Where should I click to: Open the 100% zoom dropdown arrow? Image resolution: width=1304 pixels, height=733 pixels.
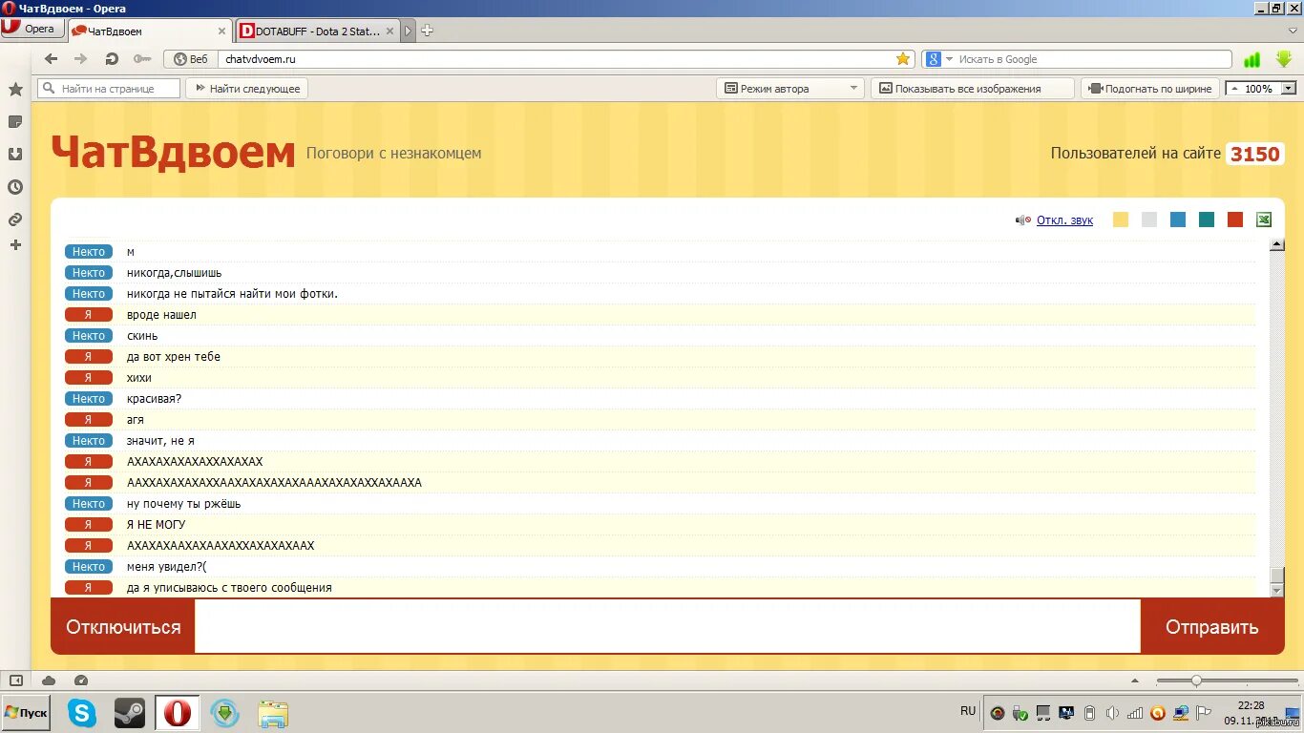[1289, 89]
